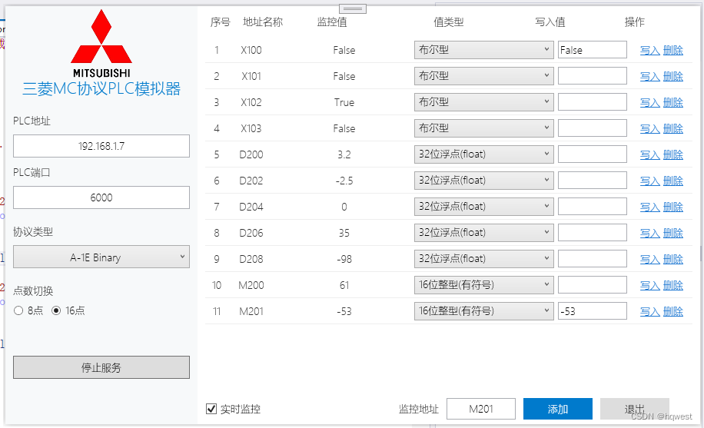Viewport: 704px width, 428px height.
Task: Click 写入 link for X101 row
Action: tap(649, 76)
